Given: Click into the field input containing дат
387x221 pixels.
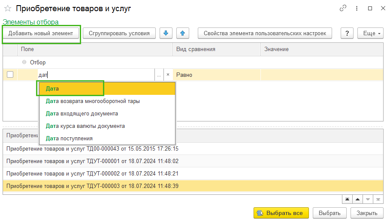Looking at the screenshot, I should (96, 75).
